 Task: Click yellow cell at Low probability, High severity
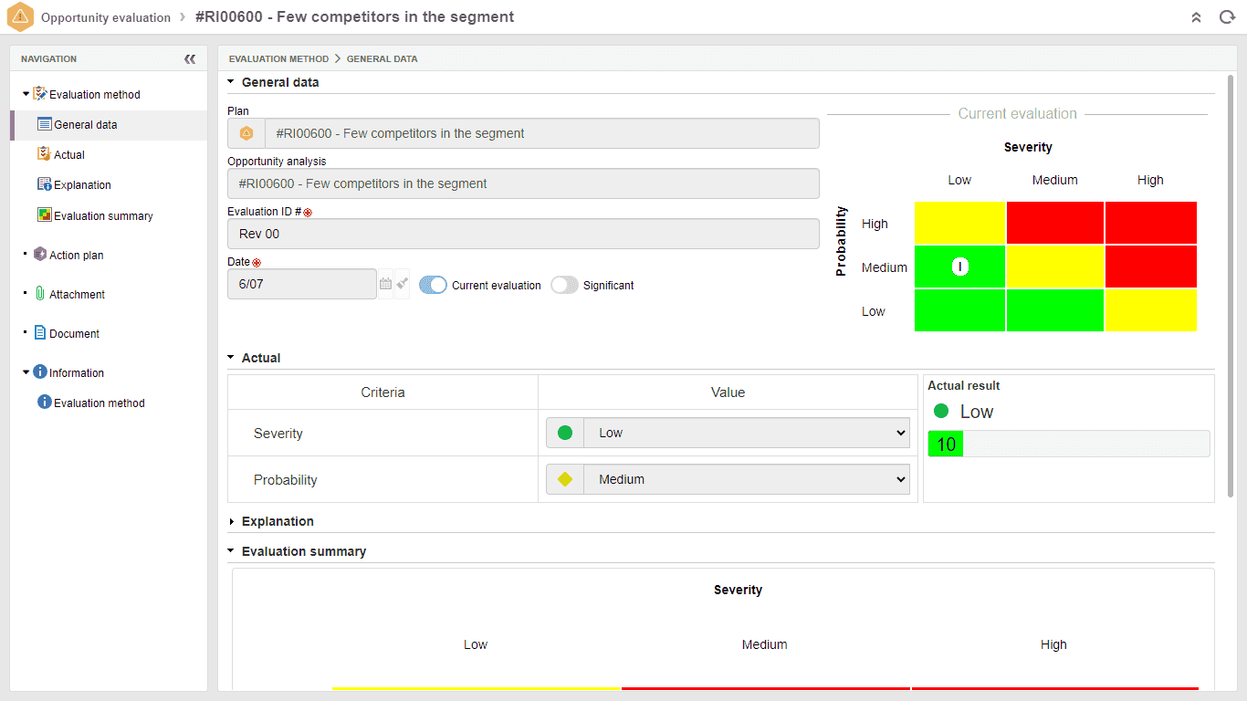click(x=1150, y=310)
